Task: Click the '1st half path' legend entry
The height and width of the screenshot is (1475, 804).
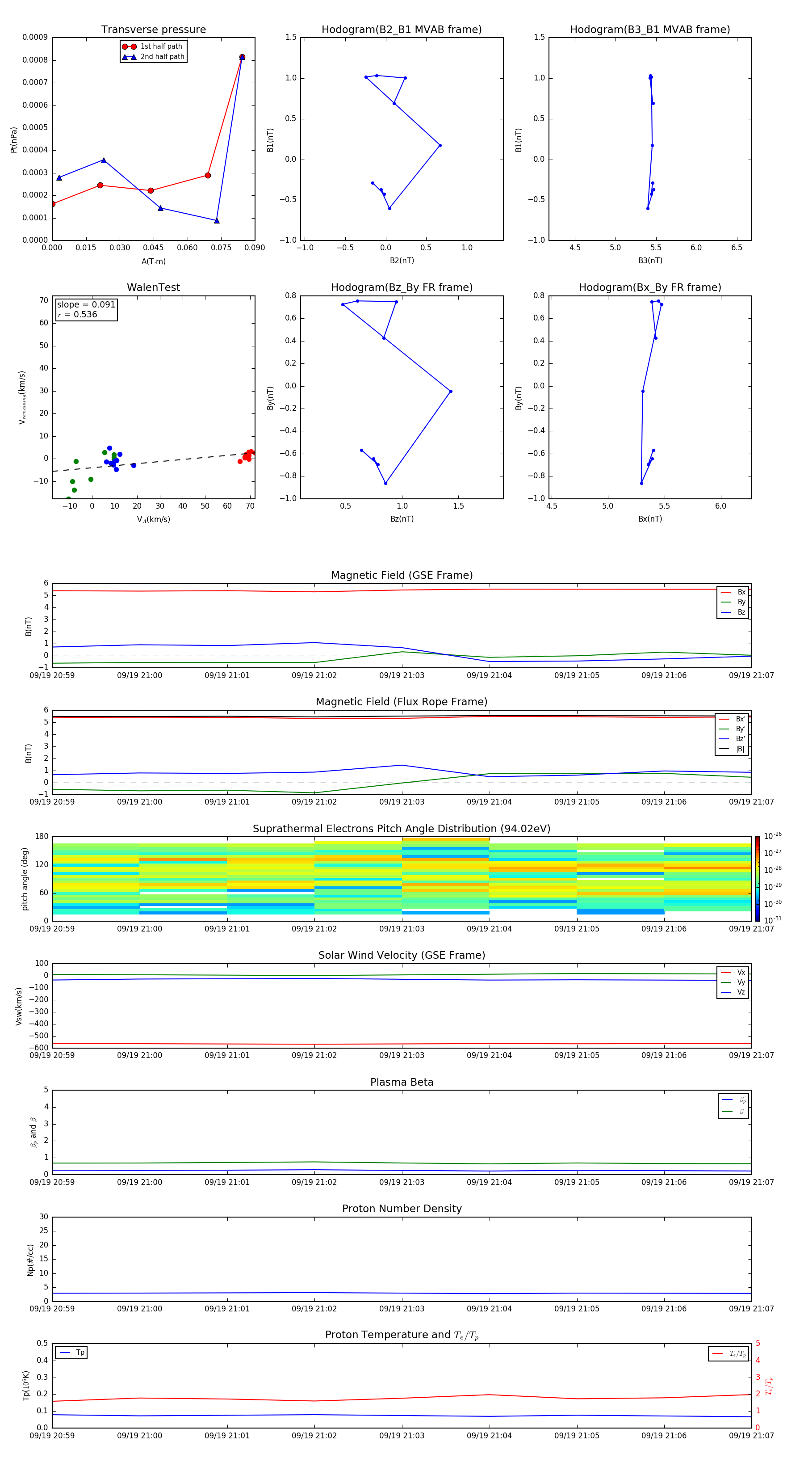Action: coord(153,46)
